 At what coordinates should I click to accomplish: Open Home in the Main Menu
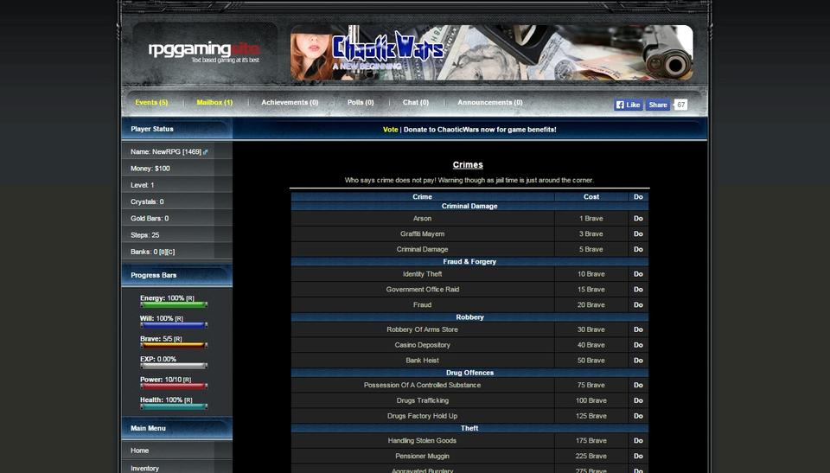(x=140, y=451)
